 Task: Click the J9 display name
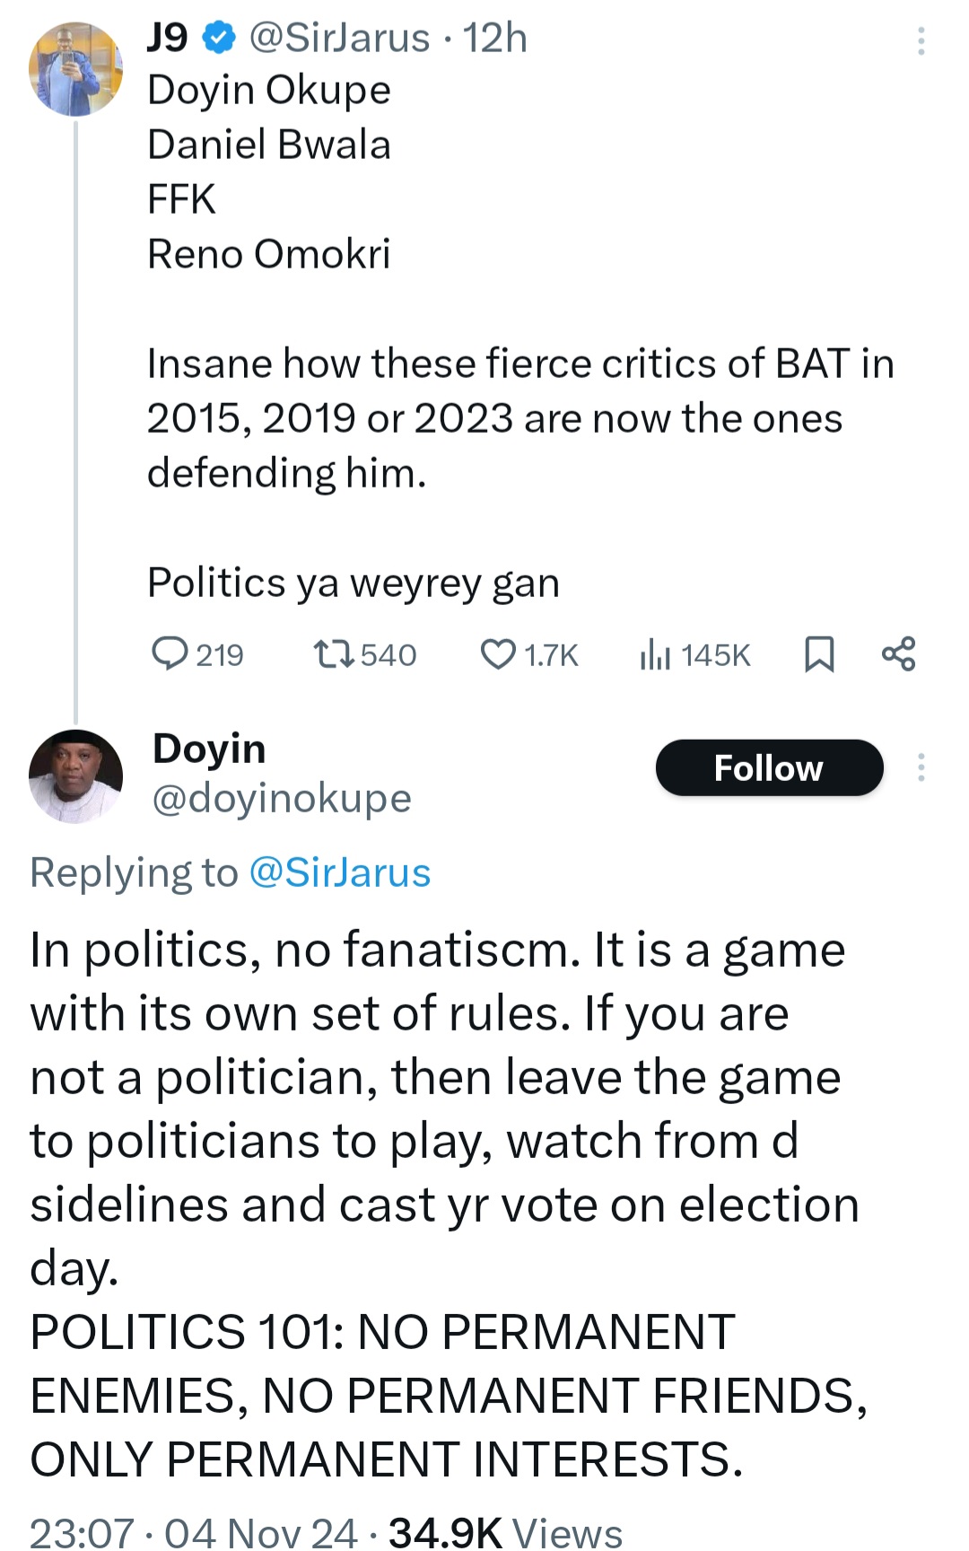(x=168, y=39)
